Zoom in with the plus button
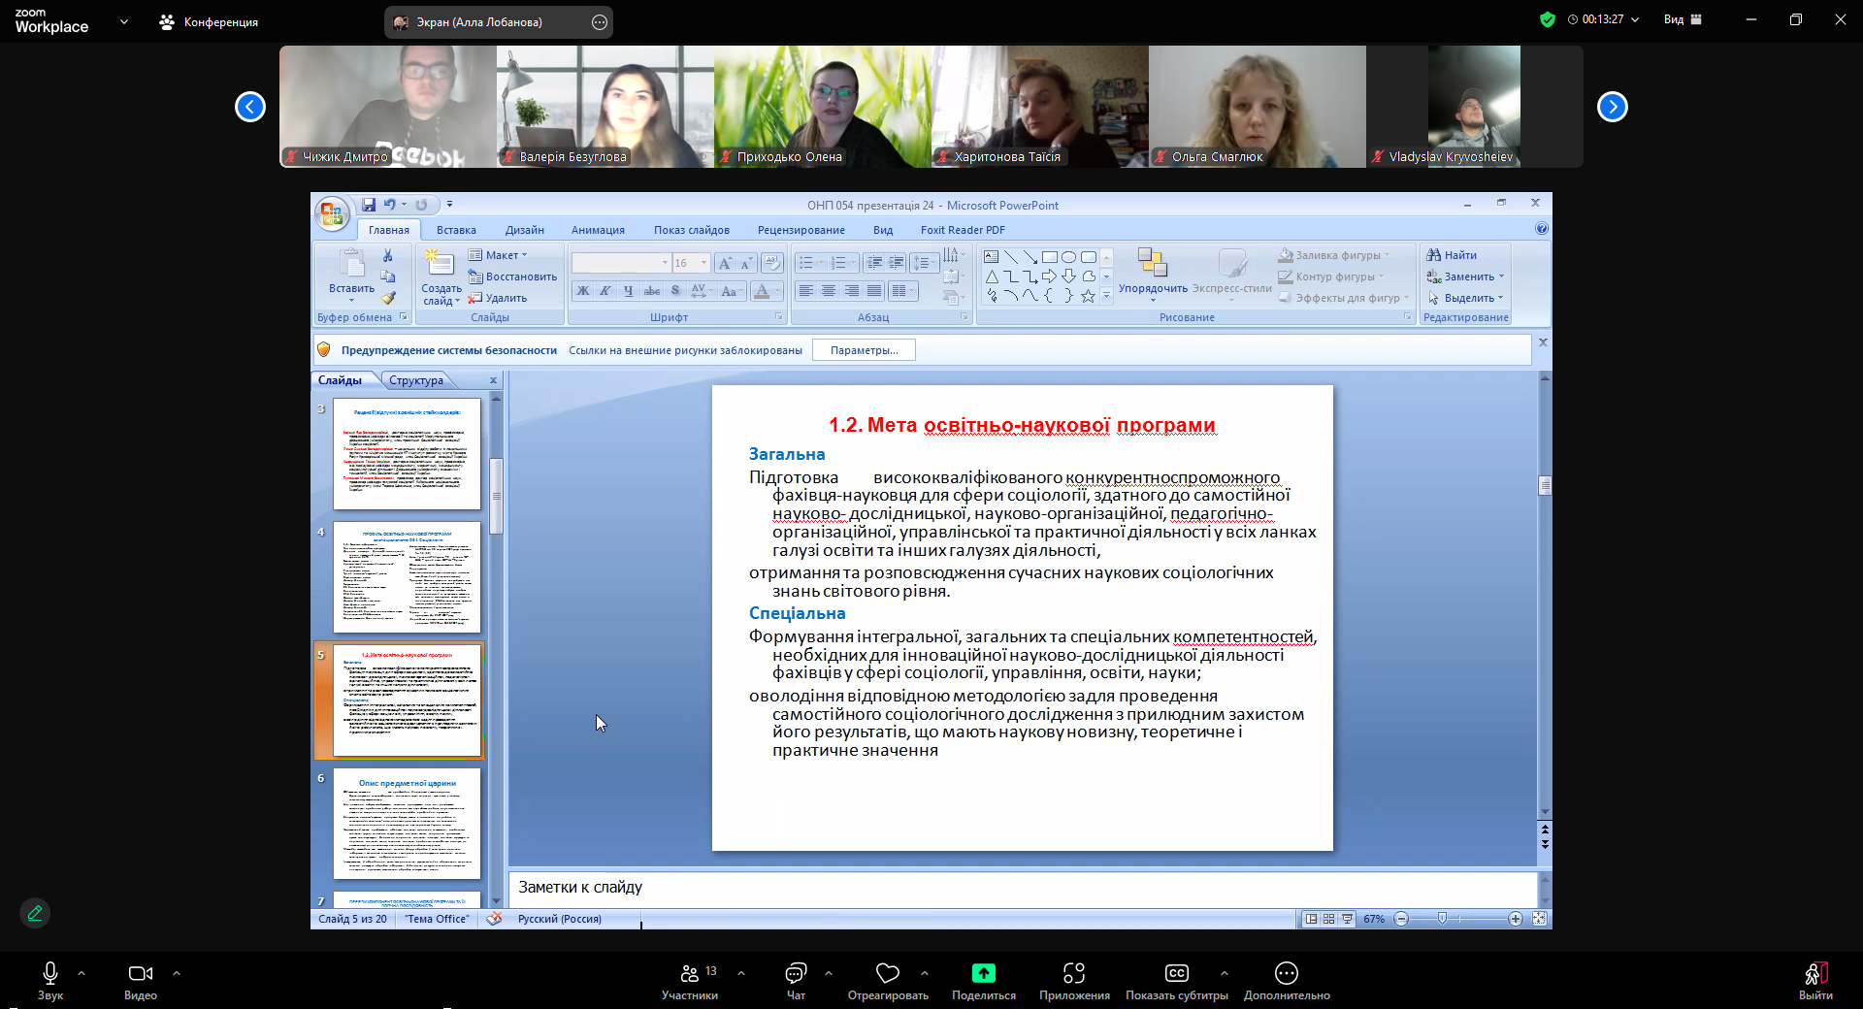 tap(1516, 919)
